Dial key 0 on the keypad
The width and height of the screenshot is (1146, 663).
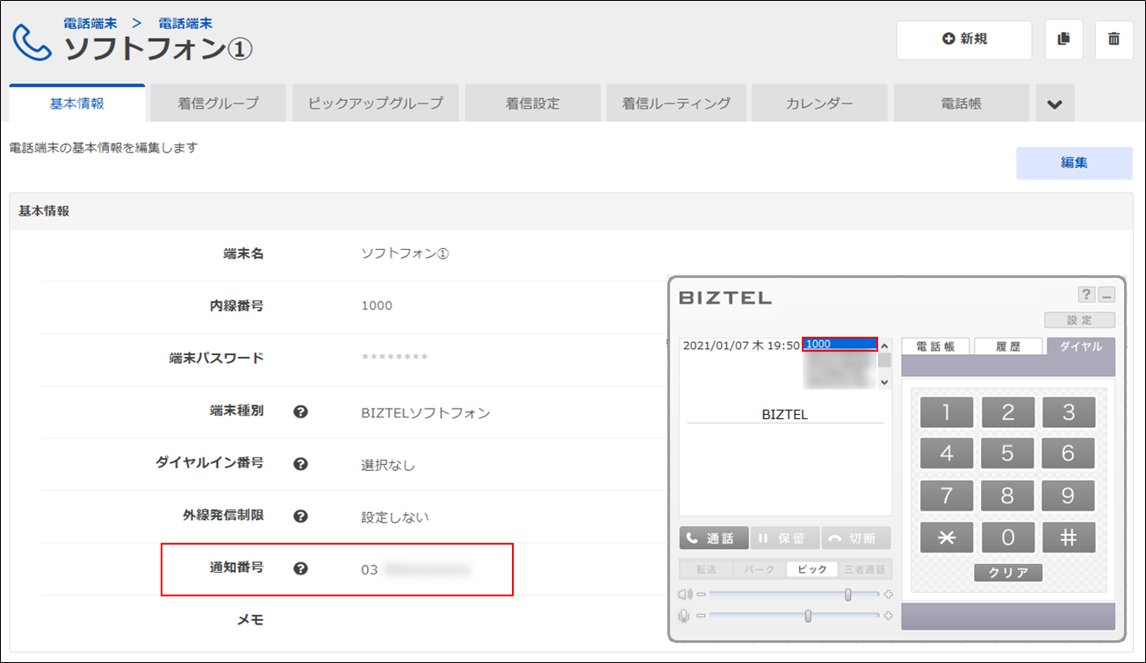(x=1008, y=538)
